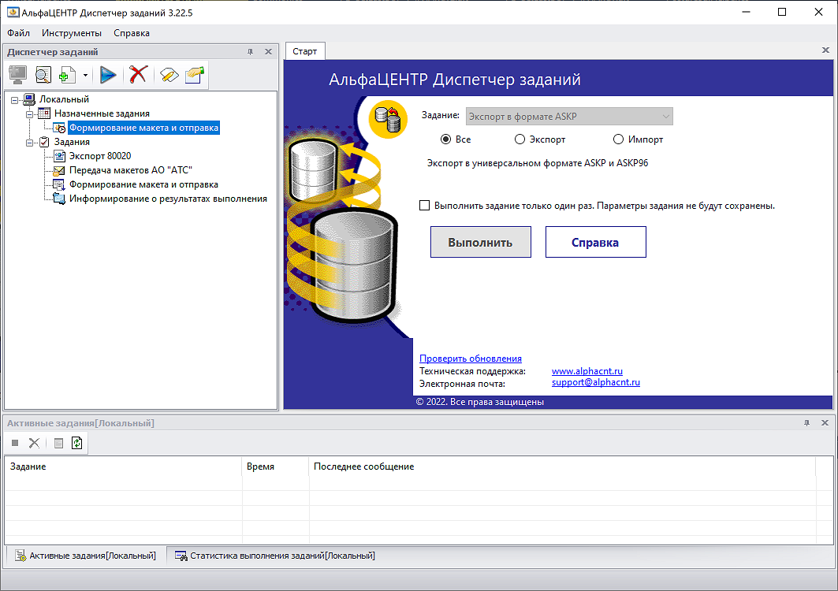The image size is (838, 591).
Task: Click the Локальный computer icon
Action: 29,98
